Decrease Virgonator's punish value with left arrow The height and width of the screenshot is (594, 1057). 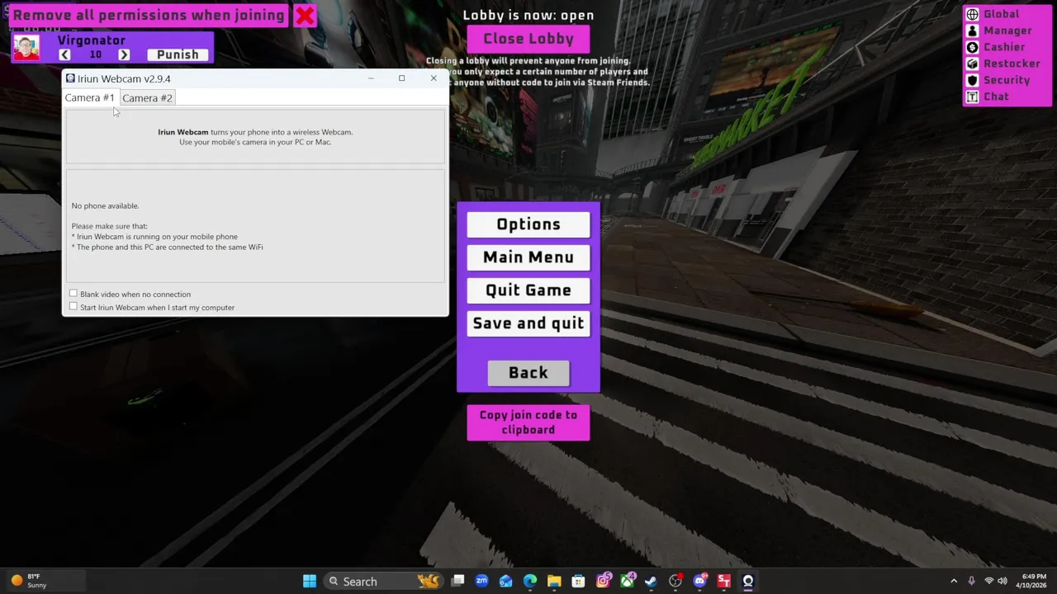coord(64,54)
